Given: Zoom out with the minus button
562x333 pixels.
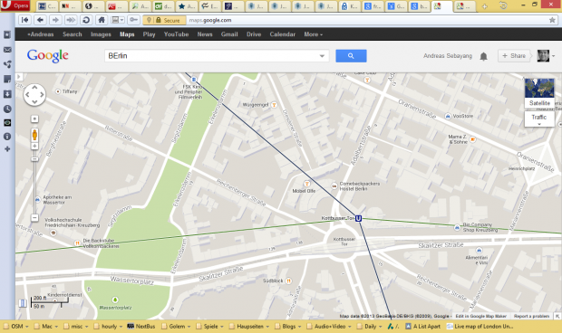Looking at the screenshot, I should (x=34, y=217).
